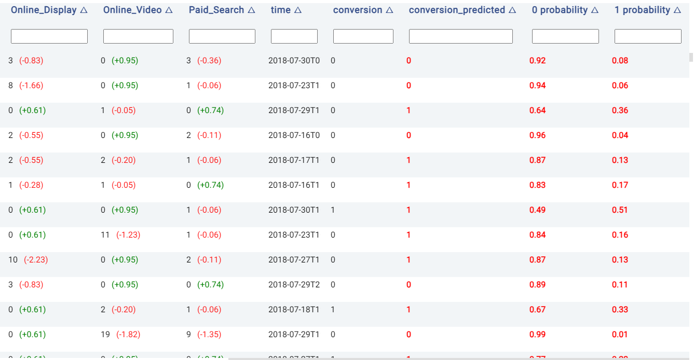Click 0.89 in the 0 probability column

[538, 285]
